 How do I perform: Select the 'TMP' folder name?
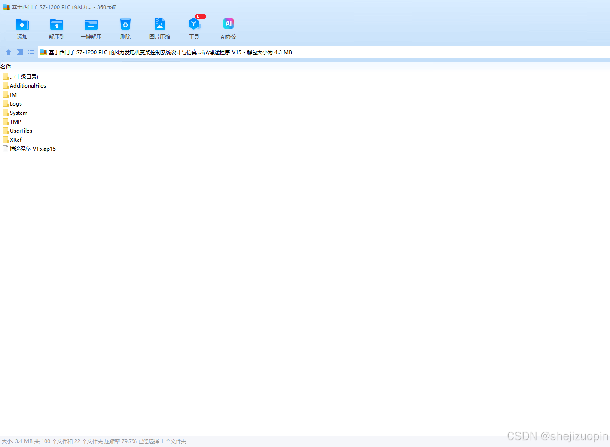15,122
